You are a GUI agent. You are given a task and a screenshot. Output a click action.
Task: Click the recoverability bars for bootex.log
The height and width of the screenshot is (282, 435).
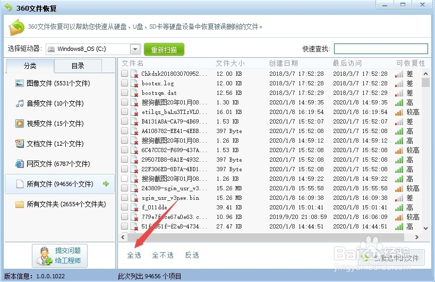pos(399,83)
